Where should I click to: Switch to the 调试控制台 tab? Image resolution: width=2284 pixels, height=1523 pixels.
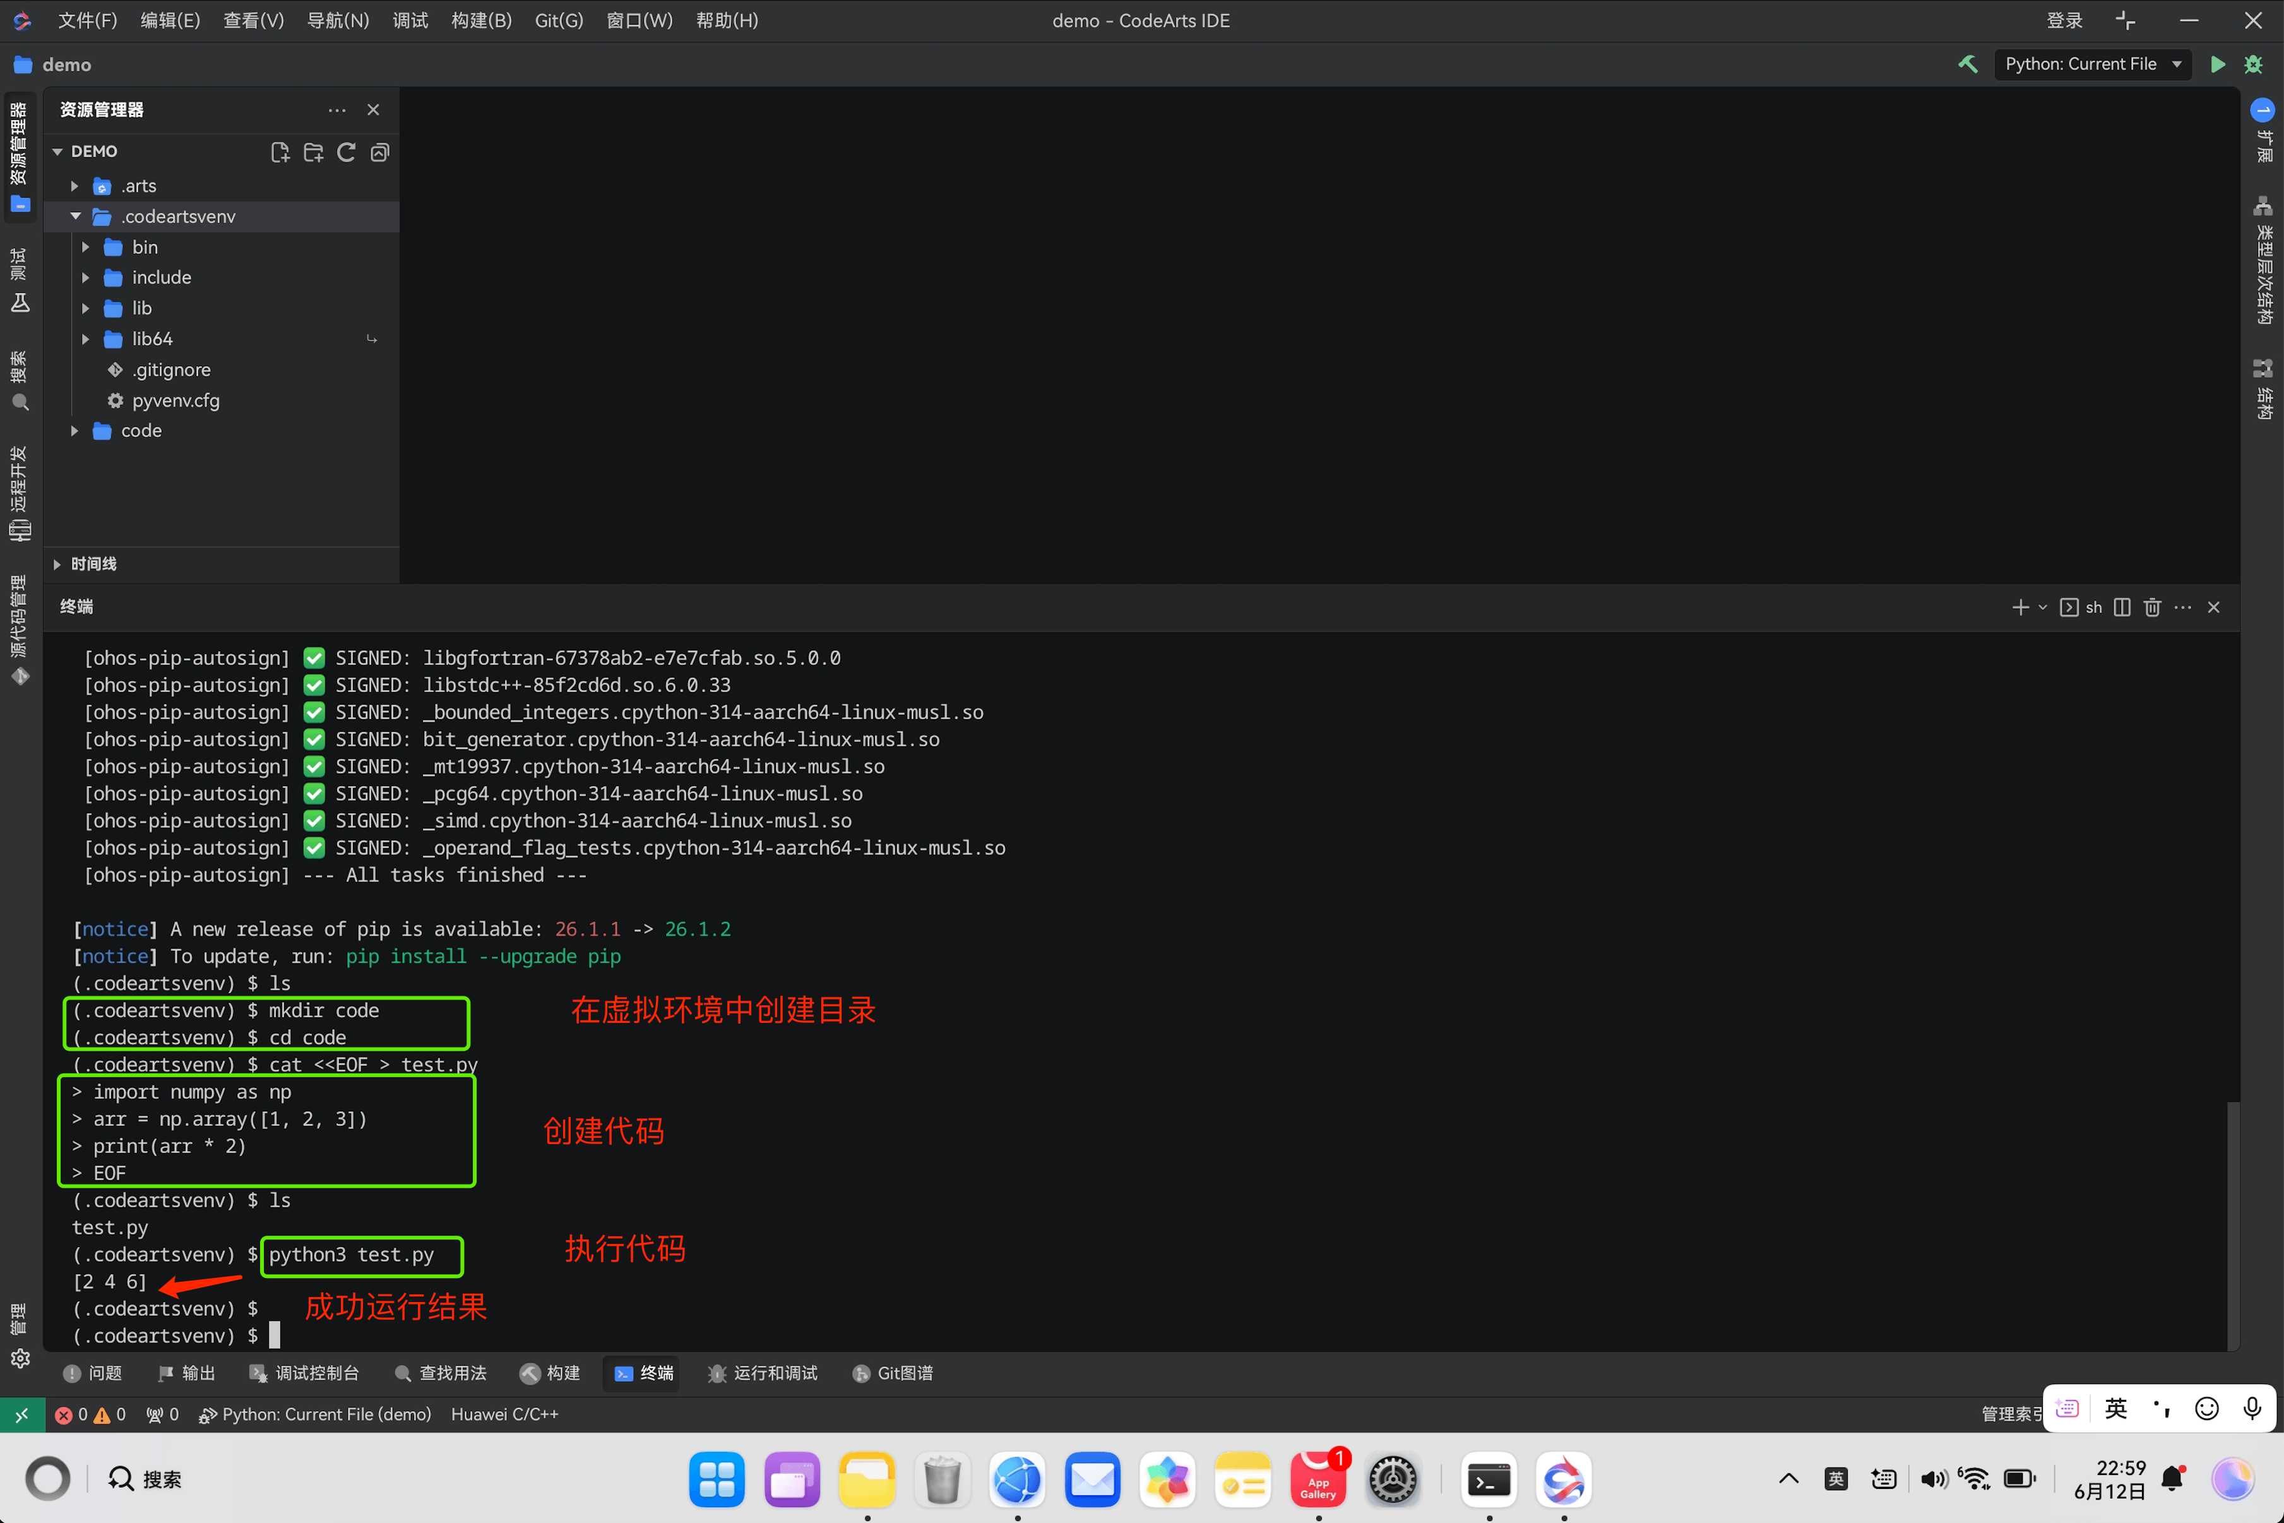[x=304, y=1373]
